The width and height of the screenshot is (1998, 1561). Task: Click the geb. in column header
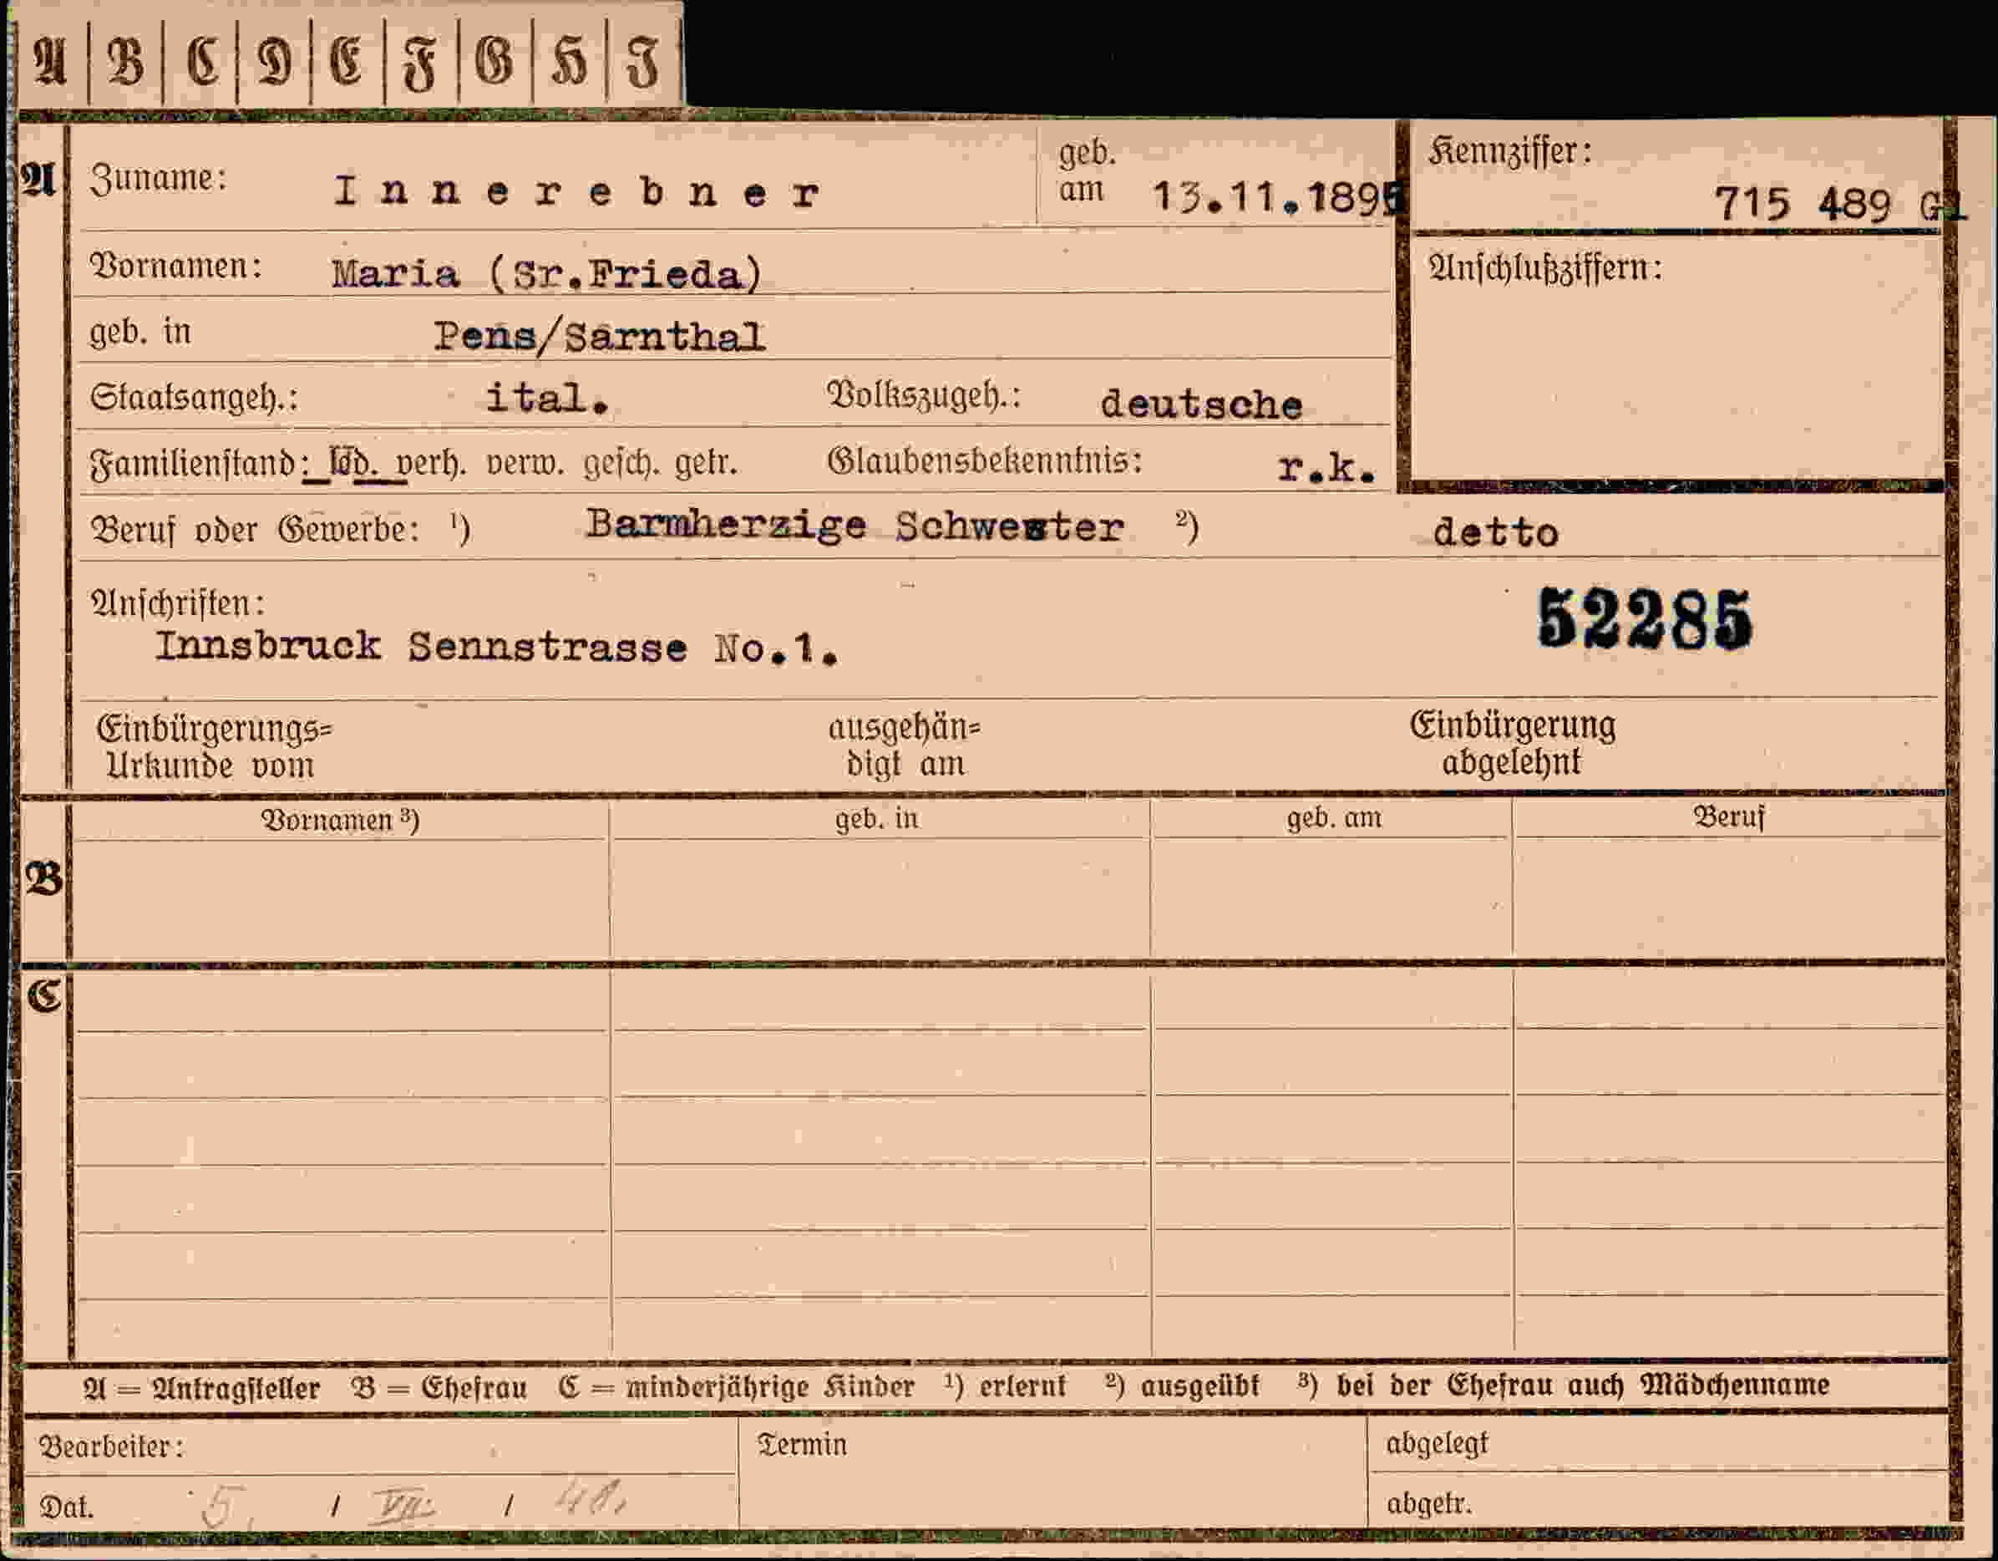[x=877, y=818]
